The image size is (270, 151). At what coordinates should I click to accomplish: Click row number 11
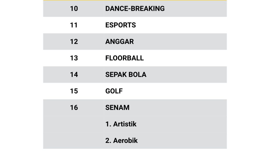pos(74,25)
